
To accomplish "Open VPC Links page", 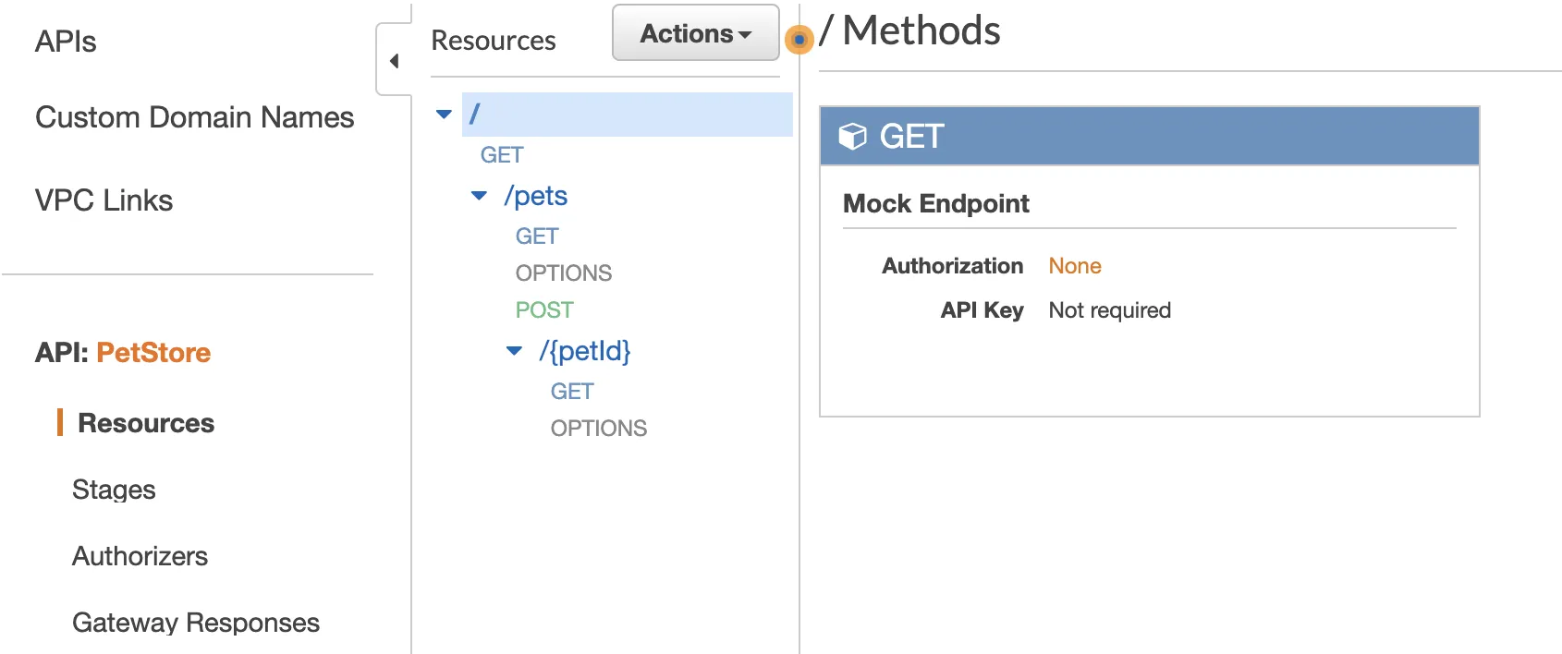I will tap(104, 200).
